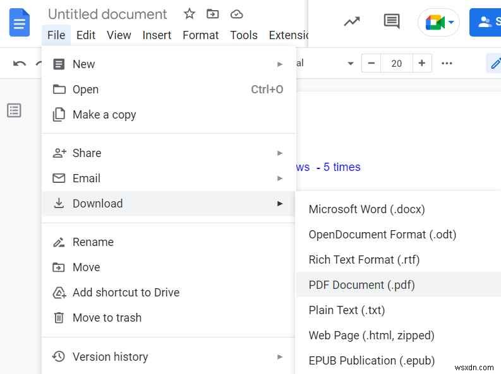Select the Download menu entry
Image resolution: width=501 pixels, height=374 pixels.
pyautogui.click(x=169, y=204)
